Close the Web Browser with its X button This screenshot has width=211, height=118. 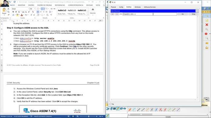[x=197, y=11]
